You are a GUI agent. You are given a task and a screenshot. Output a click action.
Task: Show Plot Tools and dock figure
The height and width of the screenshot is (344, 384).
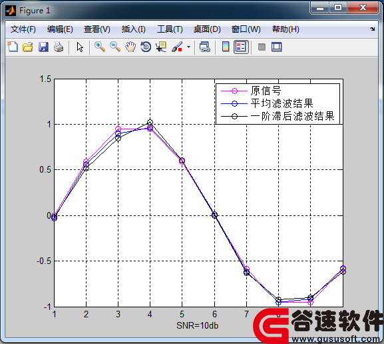tap(277, 47)
